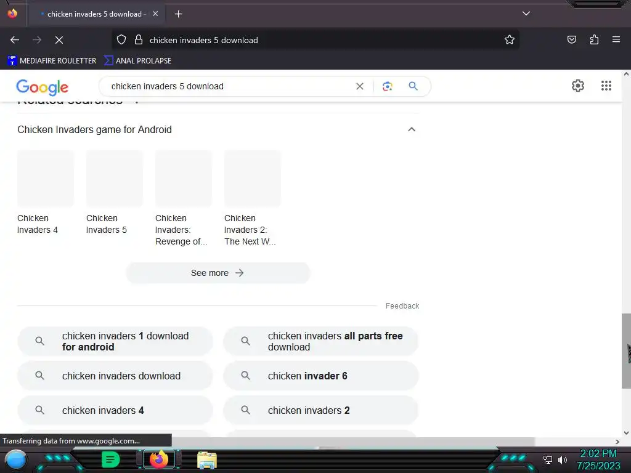The height and width of the screenshot is (473, 631).
Task: Stop loading the page
Action: pos(59,40)
